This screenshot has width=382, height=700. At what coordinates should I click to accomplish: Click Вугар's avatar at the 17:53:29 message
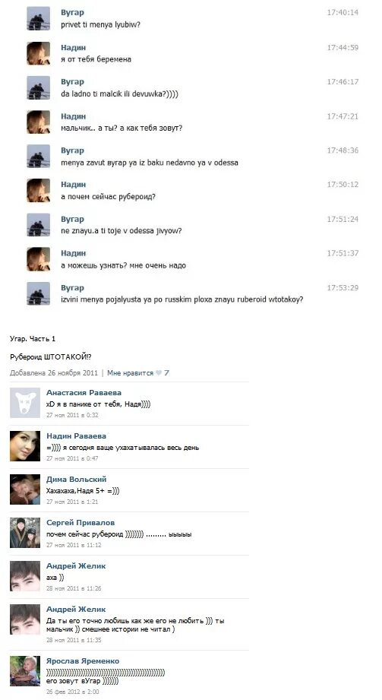tap(39, 293)
